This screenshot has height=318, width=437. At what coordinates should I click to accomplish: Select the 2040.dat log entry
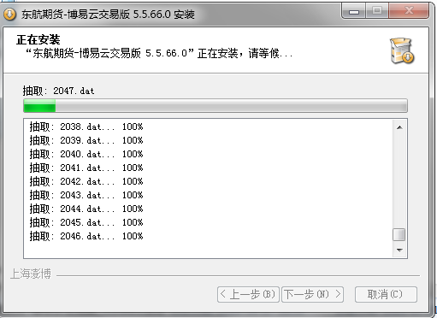point(86,154)
